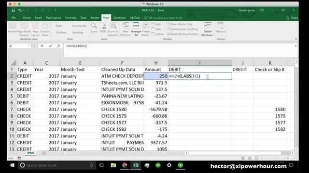Open the Page Layout tab

(x=54, y=18)
